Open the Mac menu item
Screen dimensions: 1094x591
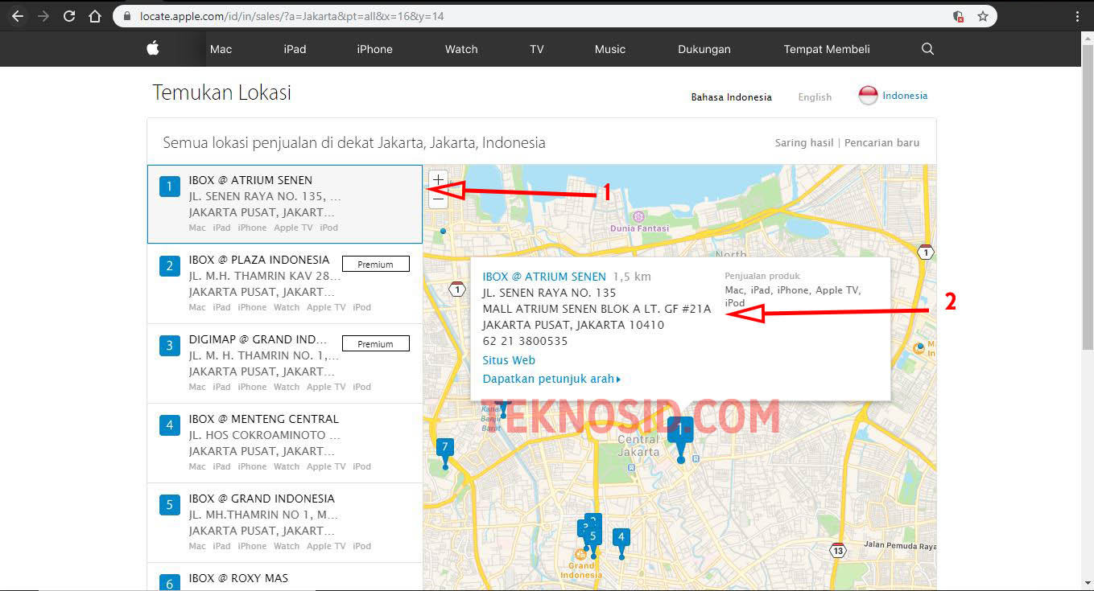(221, 49)
